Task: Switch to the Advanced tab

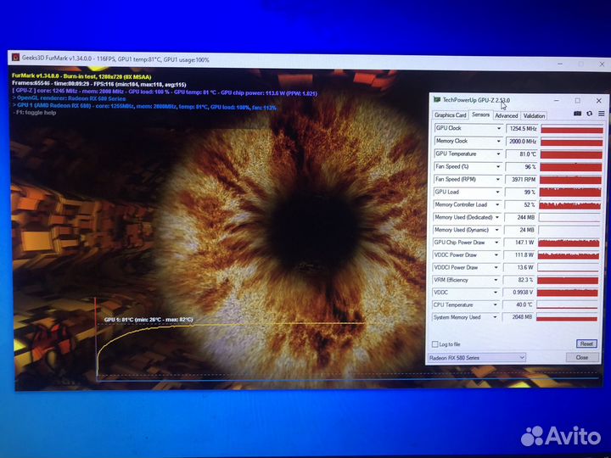Action: 506,115
